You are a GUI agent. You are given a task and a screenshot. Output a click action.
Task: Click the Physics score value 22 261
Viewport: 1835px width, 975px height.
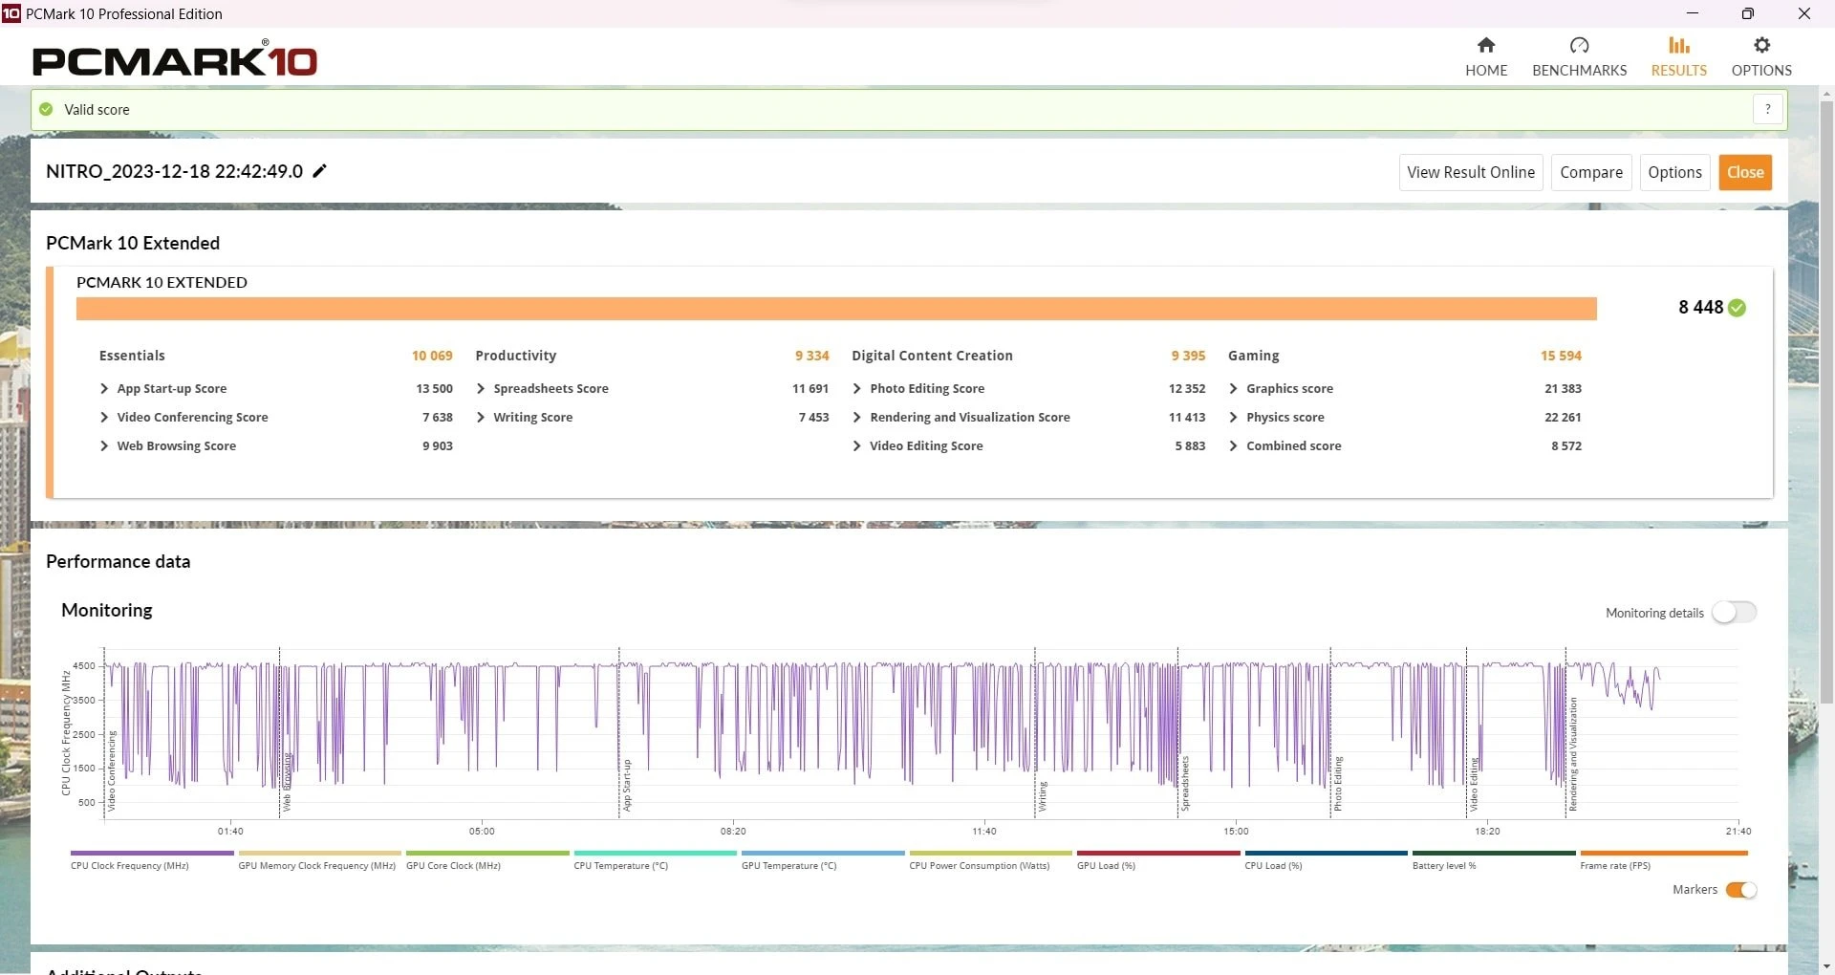[x=1563, y=418]
